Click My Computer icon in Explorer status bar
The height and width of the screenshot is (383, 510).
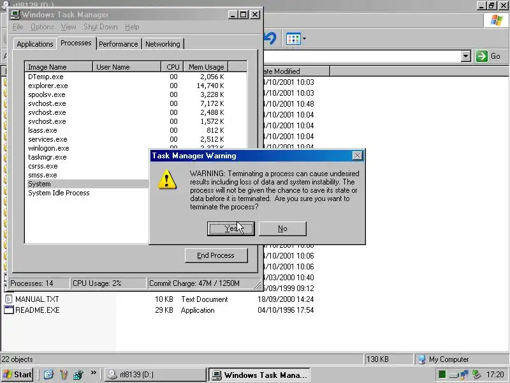(x=422, y=359)
